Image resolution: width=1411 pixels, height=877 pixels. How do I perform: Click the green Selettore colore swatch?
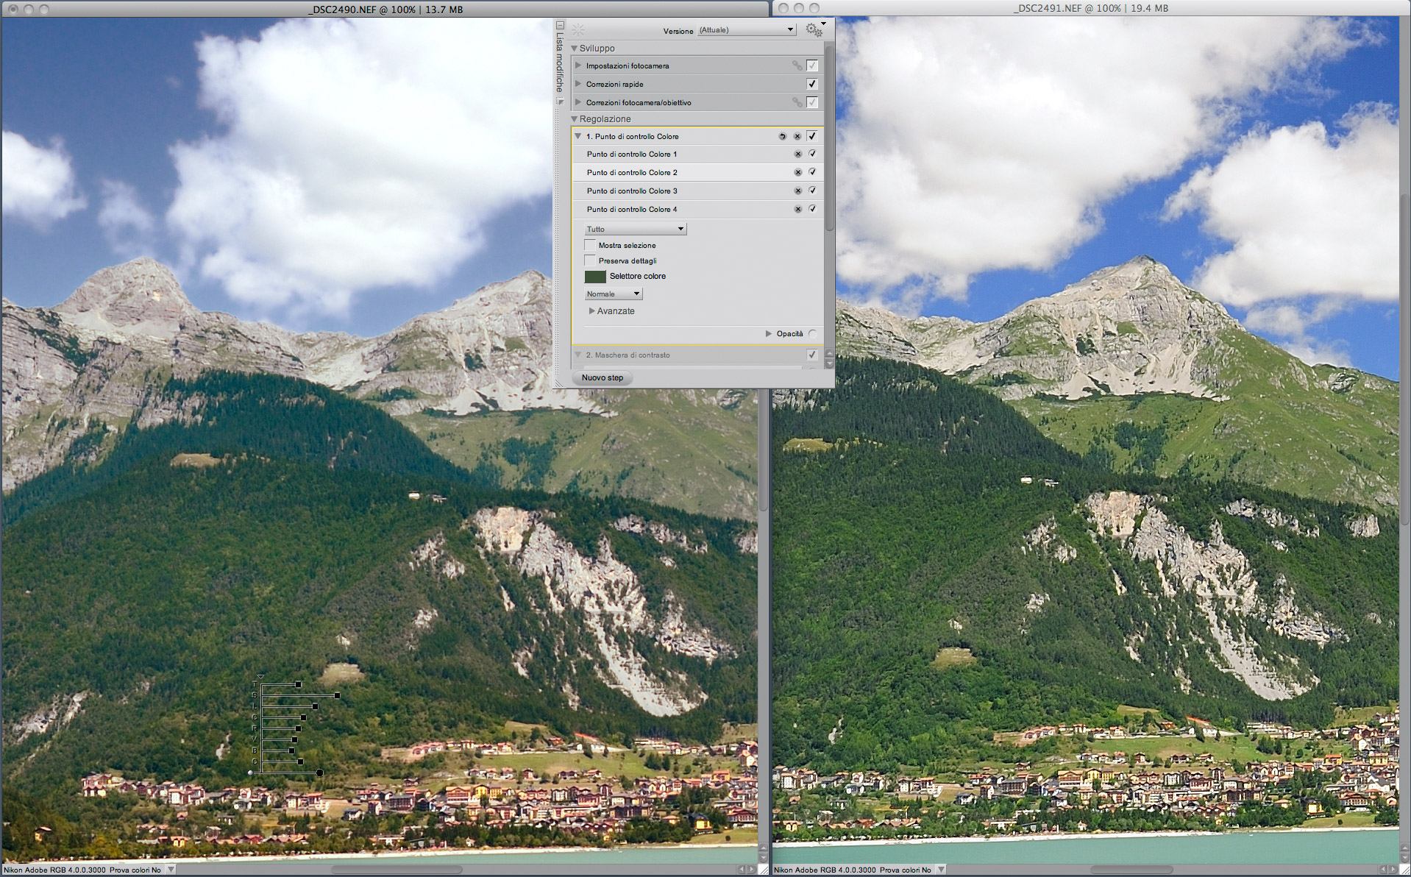point(595,277)
